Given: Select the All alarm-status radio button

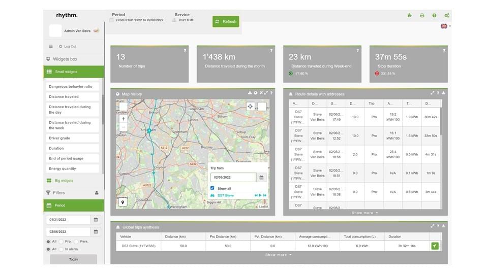Looking at the screenshot, I should (48, 249).
